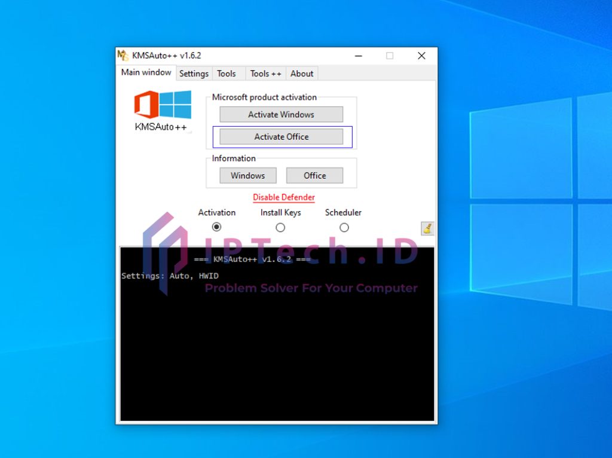
Task: Click inside the black console output area
Action: click(277, 334)
